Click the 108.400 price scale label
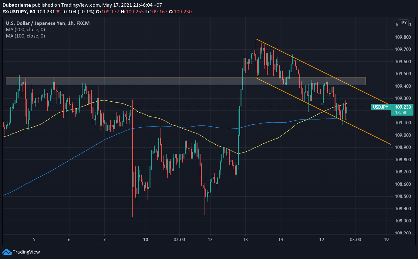 (x=403, y=209)
